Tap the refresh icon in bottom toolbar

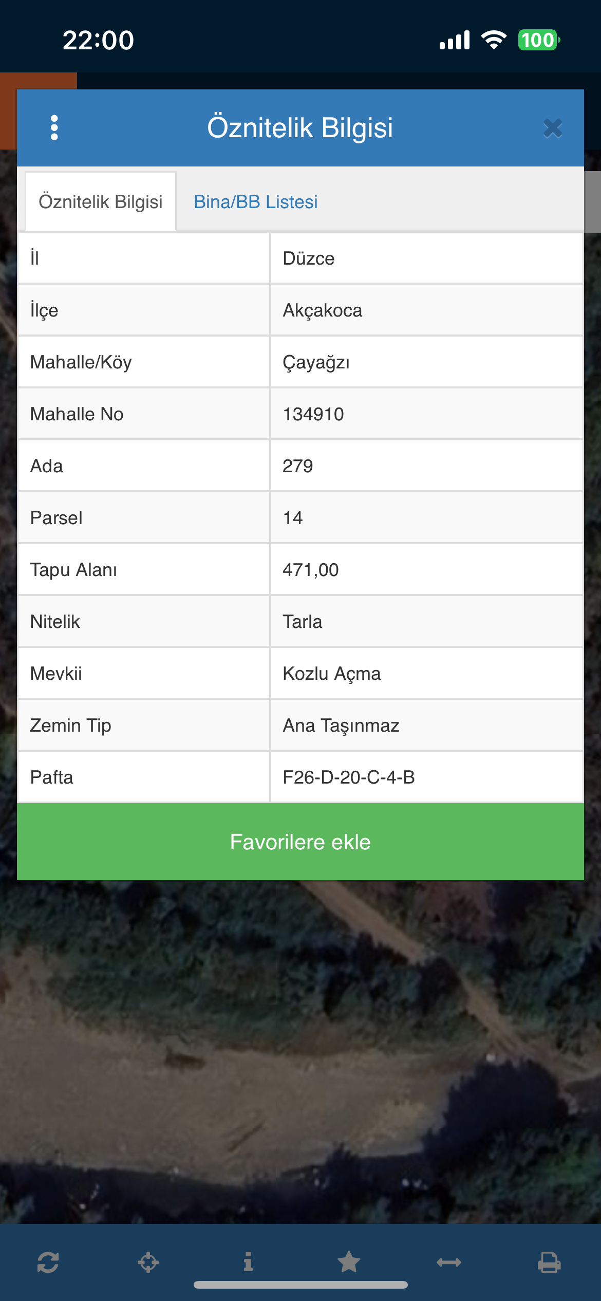pos(48,1262)
